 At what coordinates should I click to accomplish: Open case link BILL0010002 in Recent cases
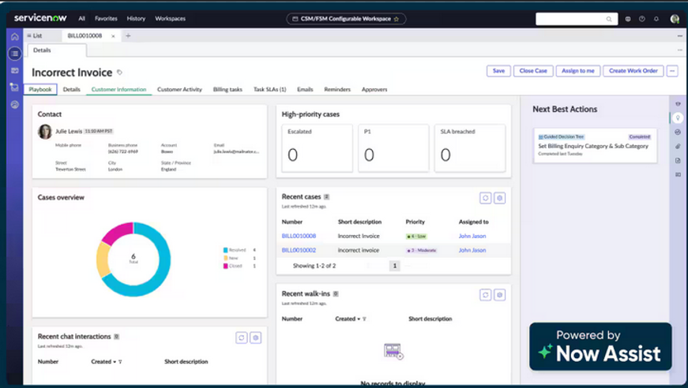(299, 251)
